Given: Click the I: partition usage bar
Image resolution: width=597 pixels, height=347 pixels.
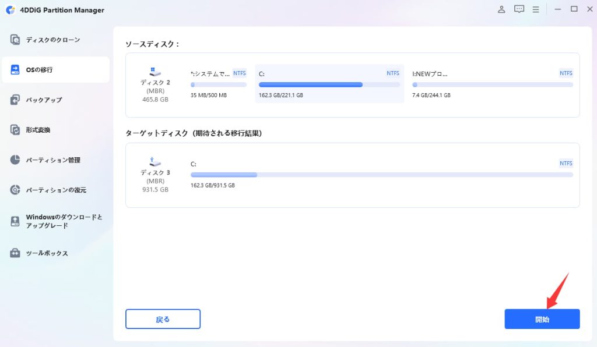Looking at the screenshot, I should pos(493,85).
